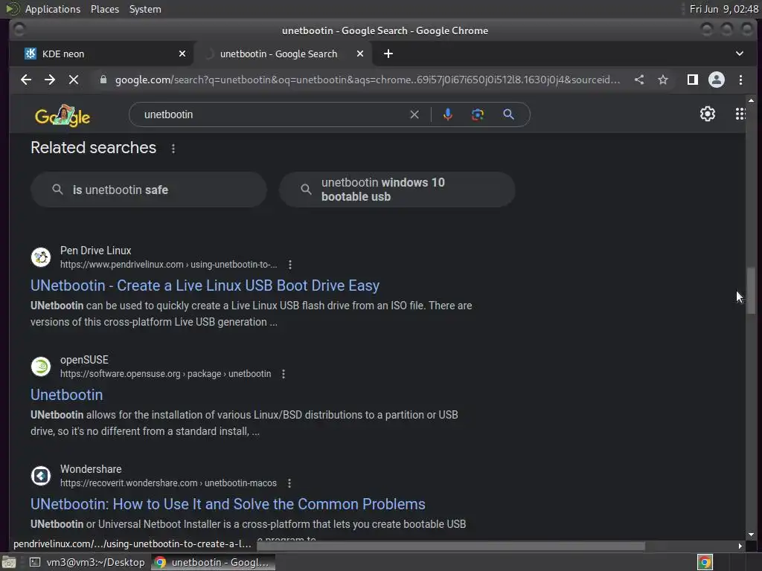The image size is (762, 571).
Task: Click the Wondershare site favicon
Action: coord(41,476)
